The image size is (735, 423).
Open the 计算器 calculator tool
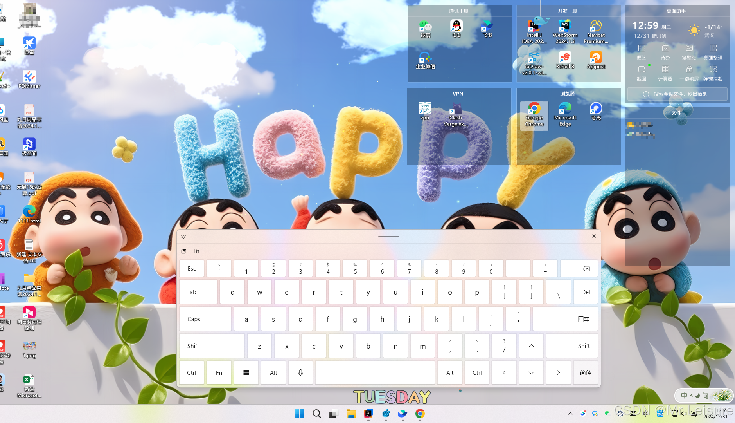[x=665, y=73]
